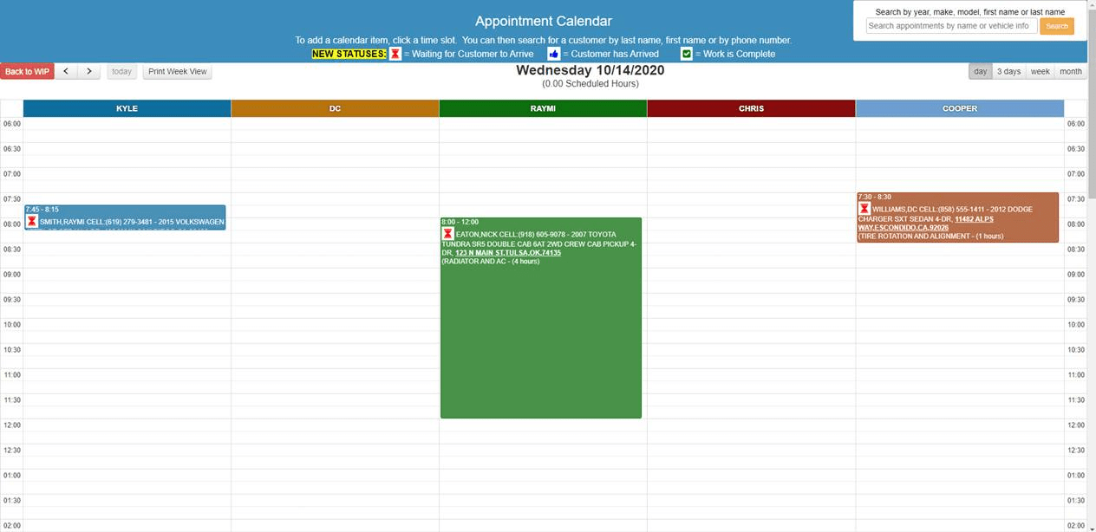Switch to 3 days view

pos(1008,71)
